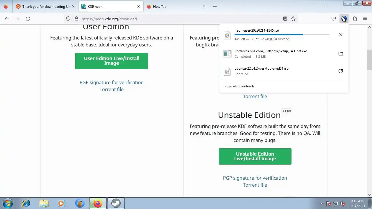Open User Edition Torrent file link
This screenshot has height=209, width=372.
pos(112,89)
